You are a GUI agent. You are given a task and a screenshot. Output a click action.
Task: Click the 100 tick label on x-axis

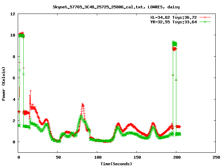point(97,157)
